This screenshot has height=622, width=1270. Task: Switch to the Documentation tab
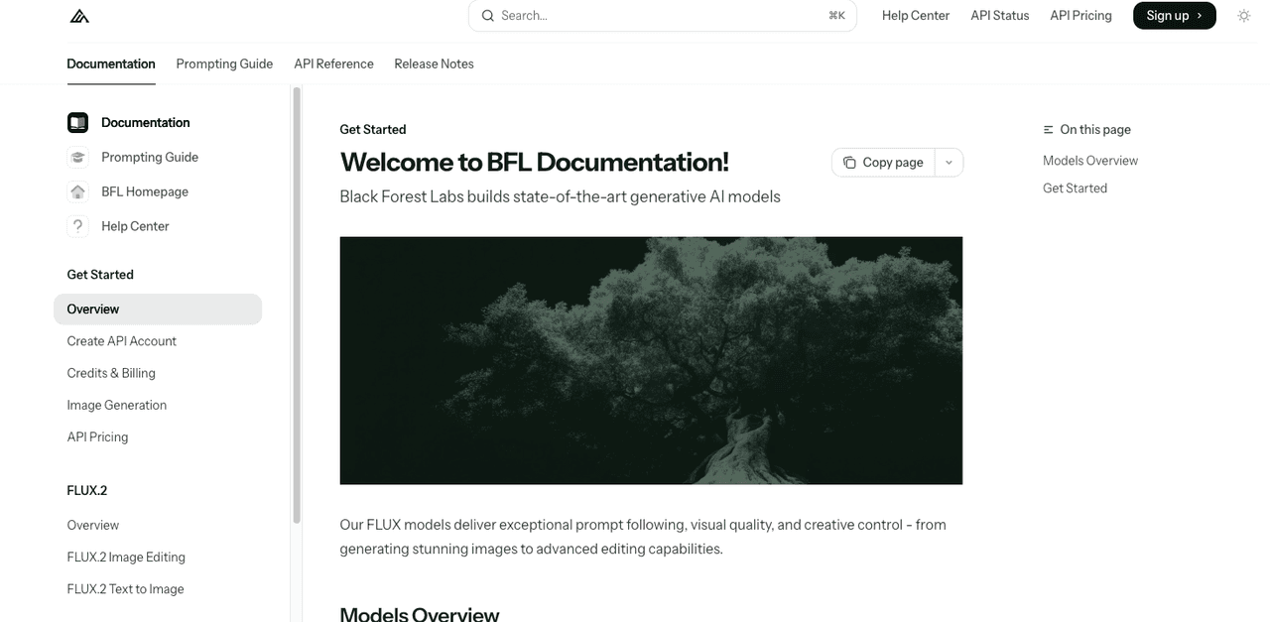pyautogui.click(x=111, y=63)
